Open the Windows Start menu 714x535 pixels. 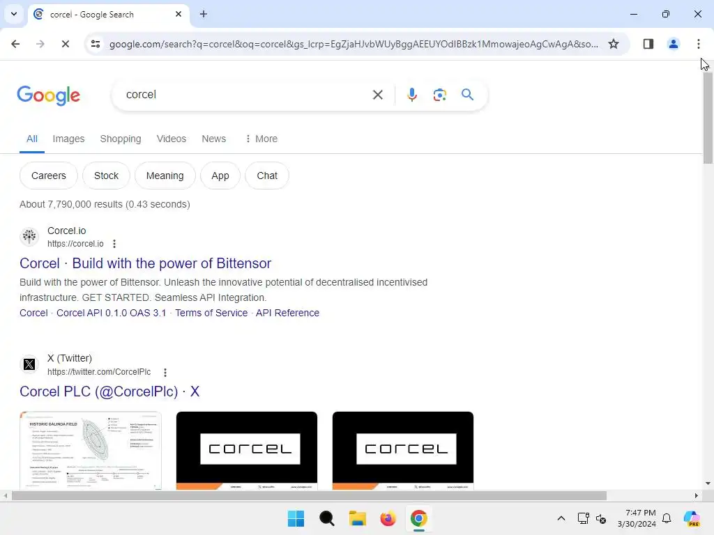pos(296,518)
